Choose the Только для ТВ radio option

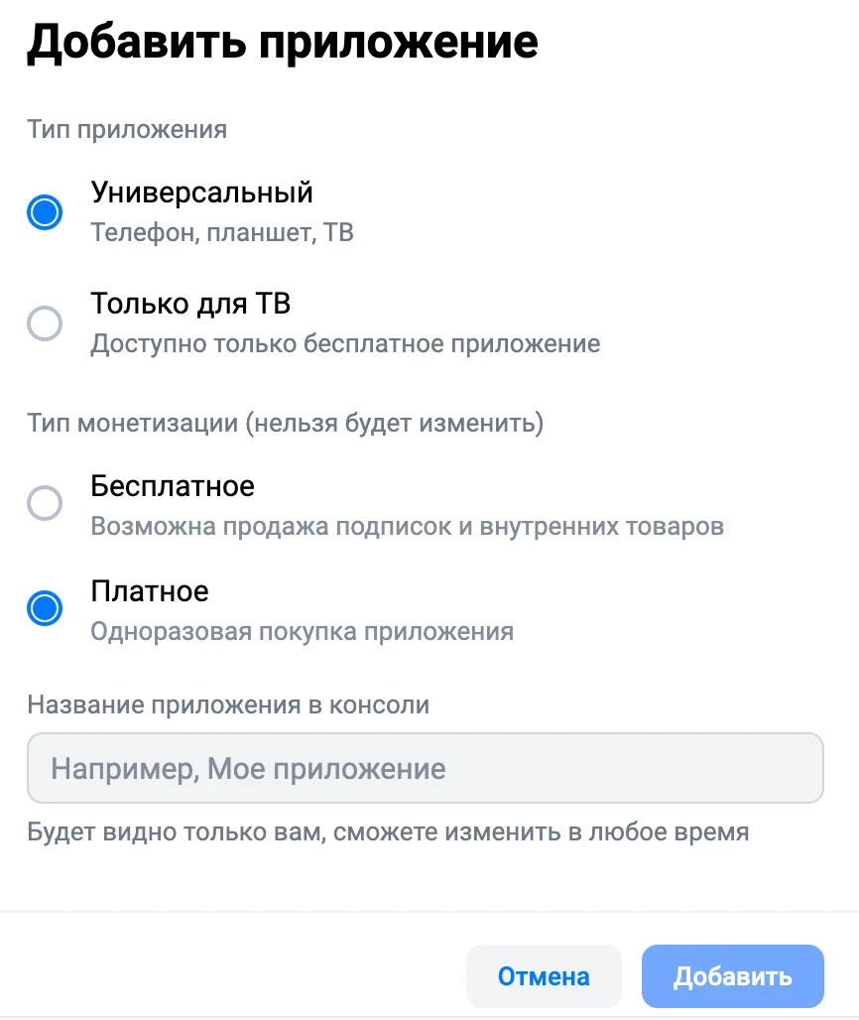(45, 323)
